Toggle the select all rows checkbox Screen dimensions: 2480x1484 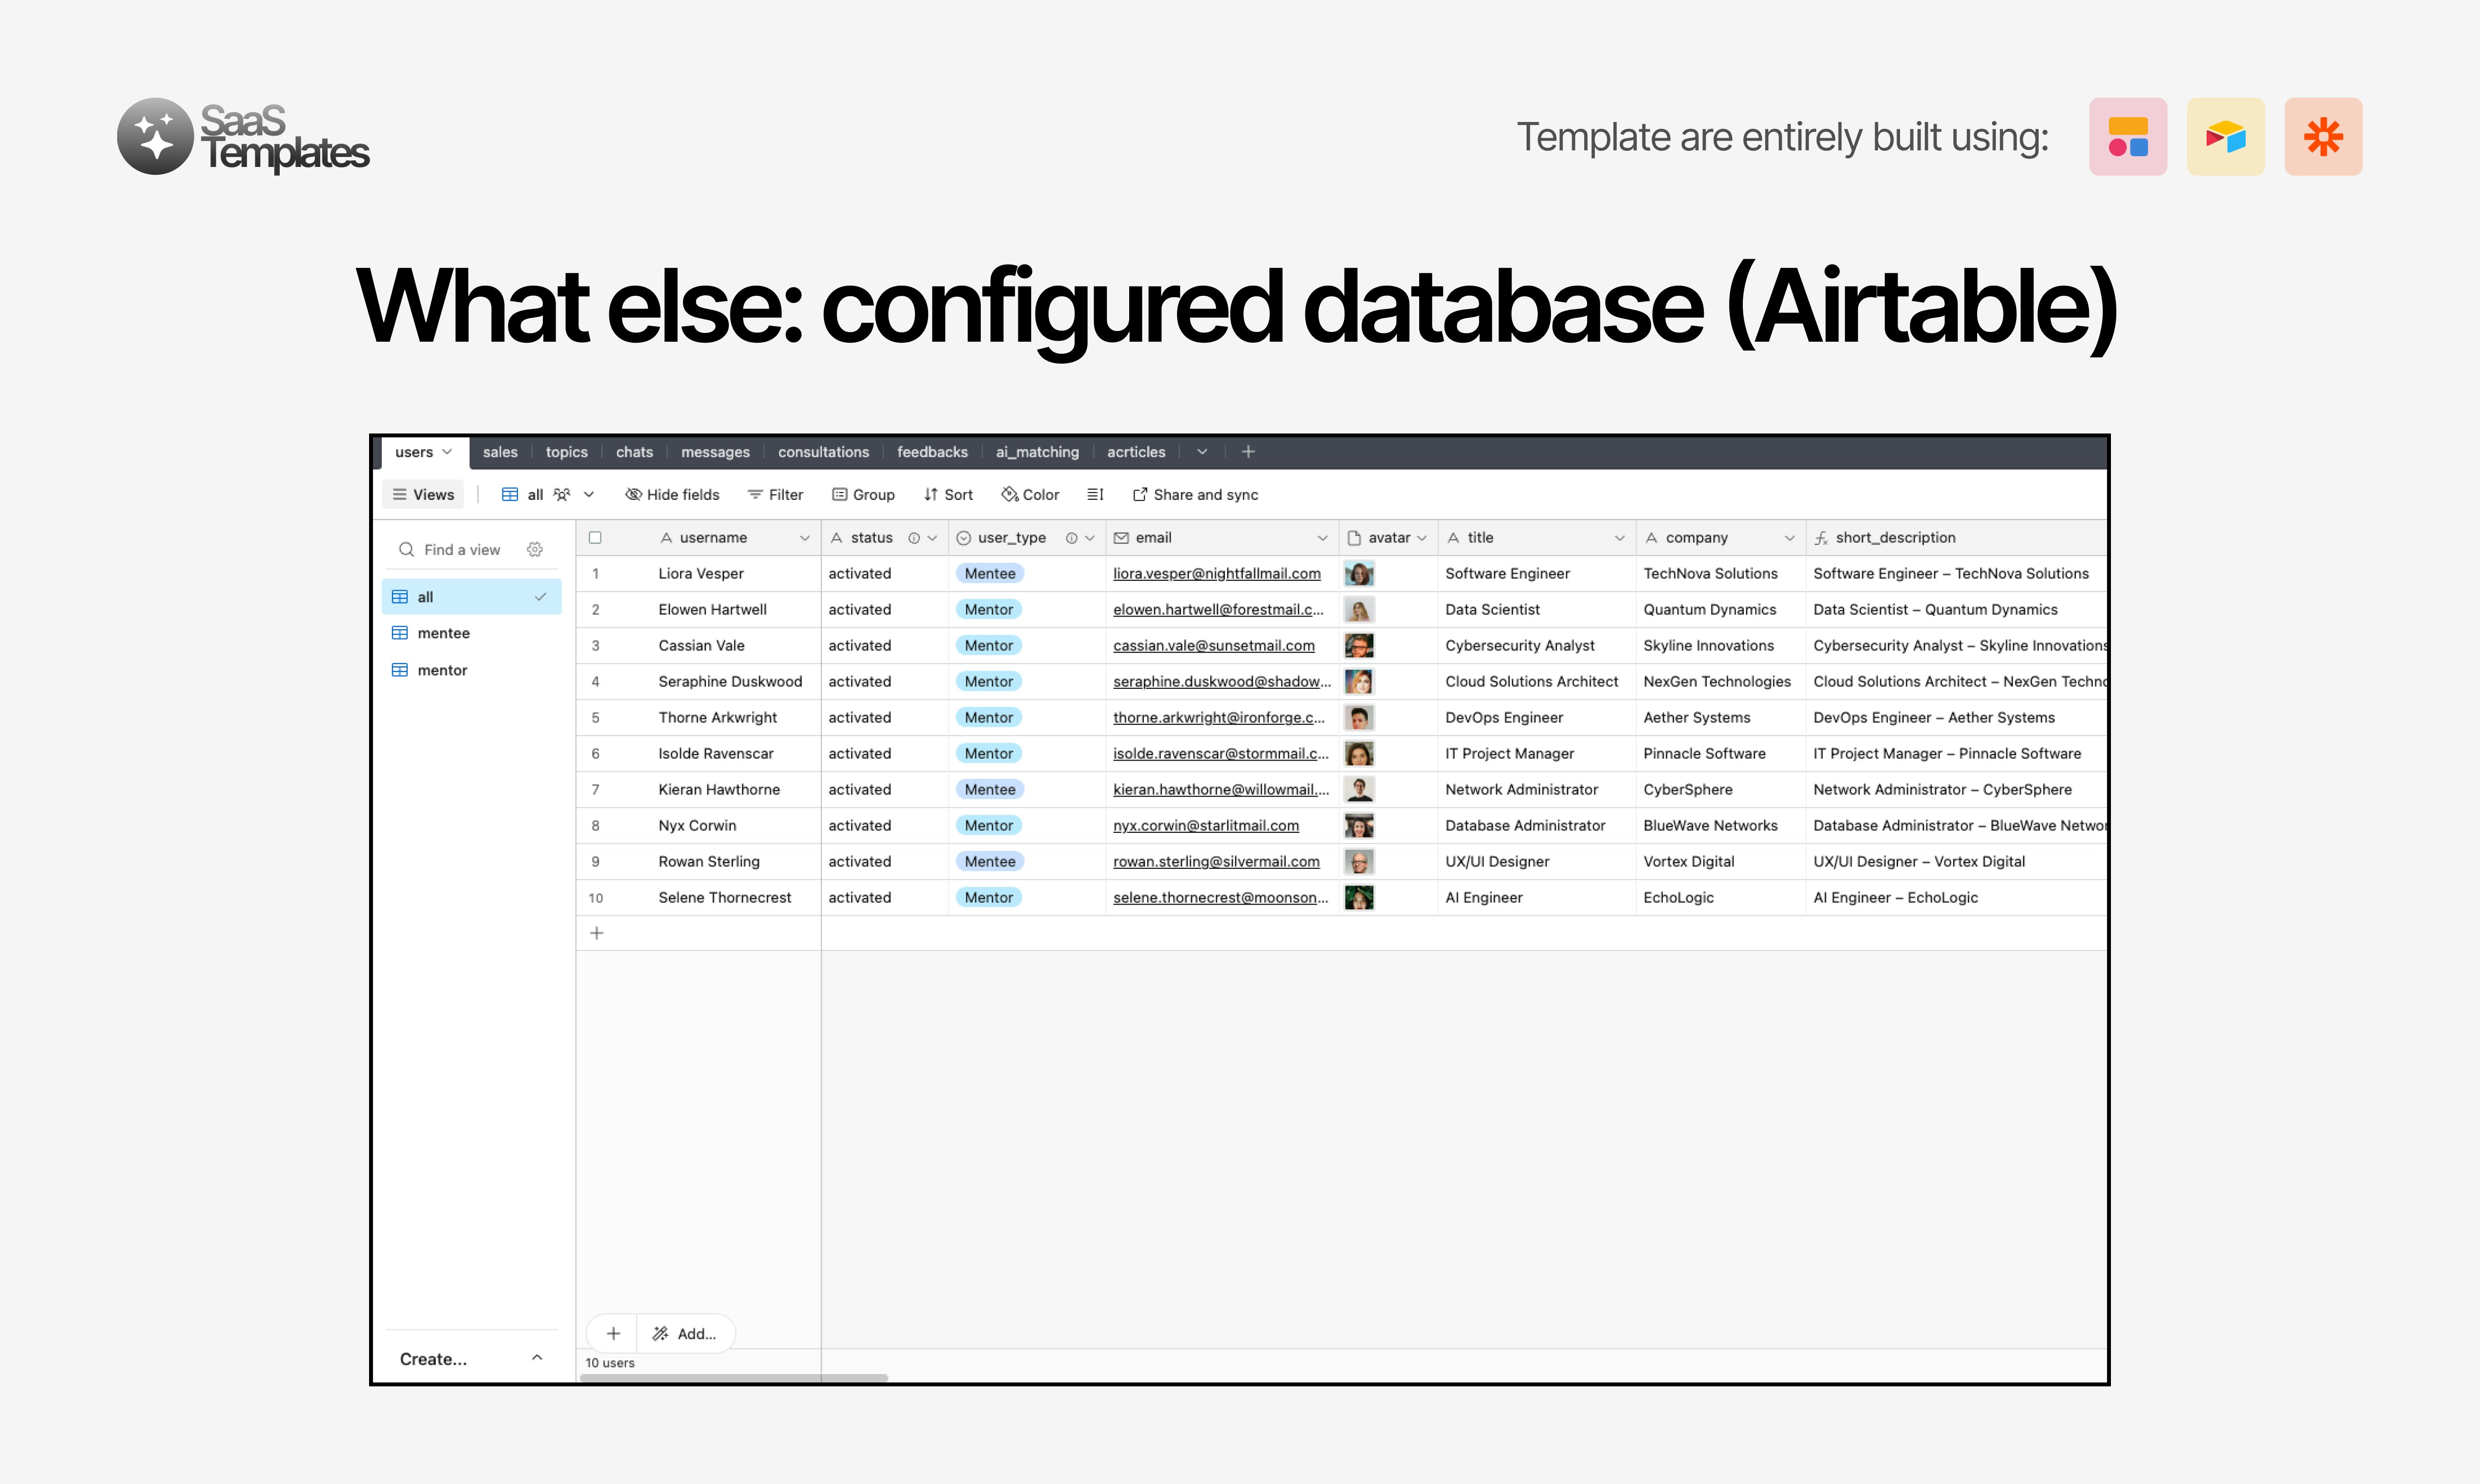pos(595,538)
